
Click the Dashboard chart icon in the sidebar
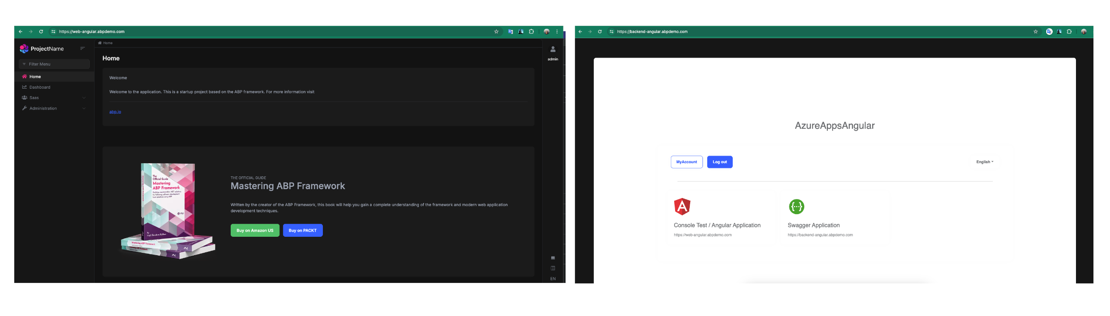click(25, 87)
